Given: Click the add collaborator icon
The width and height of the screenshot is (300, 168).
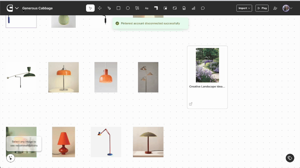Looking at the screenshot, I should pos(275,8).
